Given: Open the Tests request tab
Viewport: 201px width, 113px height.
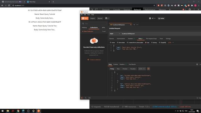Looking at the screenshot, I should 161,39.
